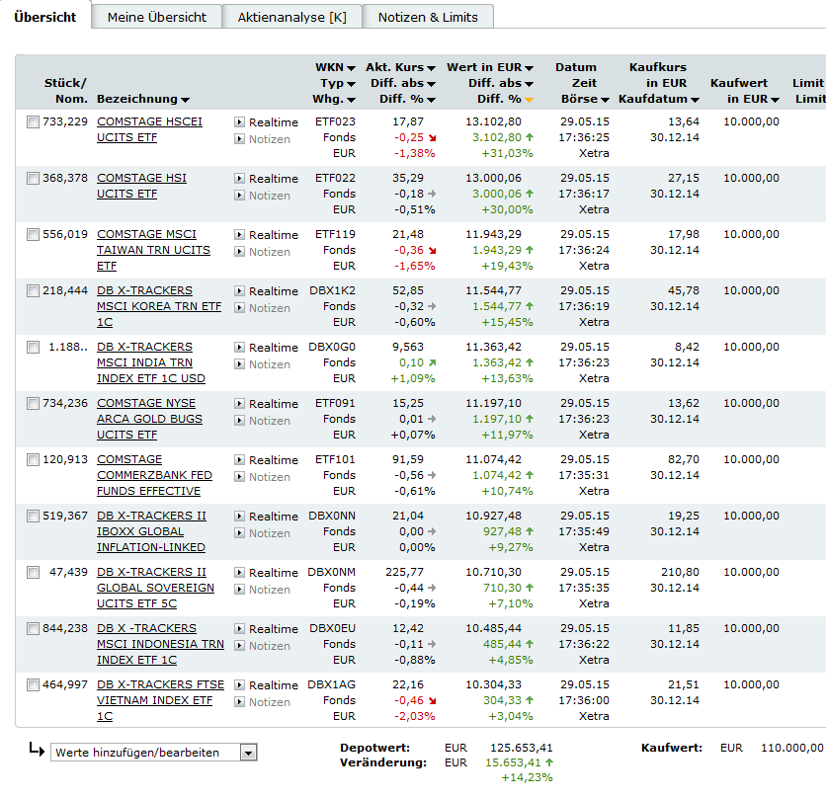Select WKN cell ETF023
This screenshot has width=826, height=799.
point(335,121)
